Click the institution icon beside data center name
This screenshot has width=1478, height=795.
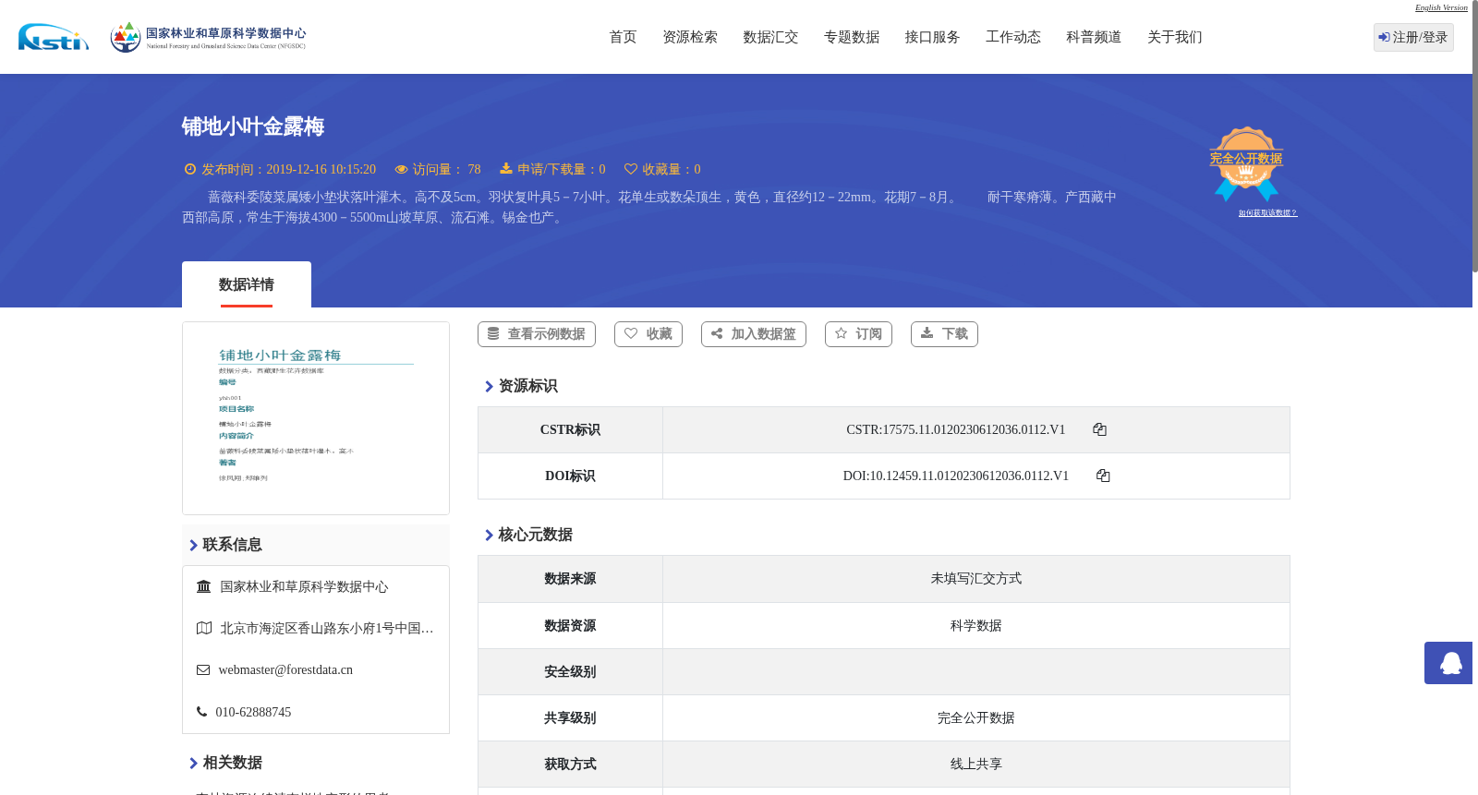point(203,586)
